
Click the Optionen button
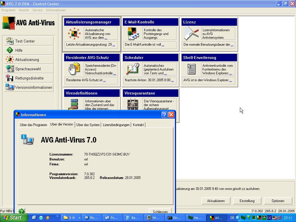tap(278, 201)
